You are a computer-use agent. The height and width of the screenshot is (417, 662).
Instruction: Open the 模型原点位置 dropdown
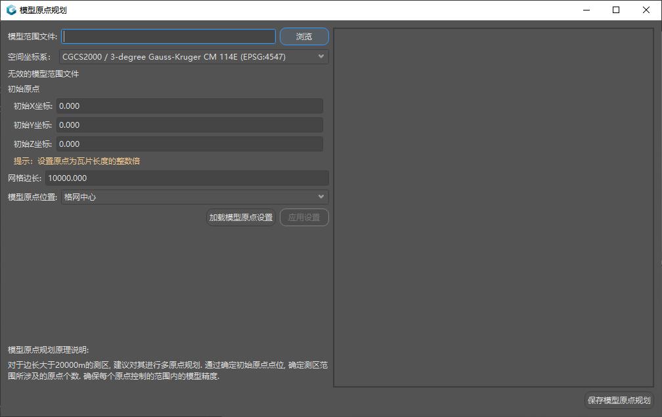(194, 197)
